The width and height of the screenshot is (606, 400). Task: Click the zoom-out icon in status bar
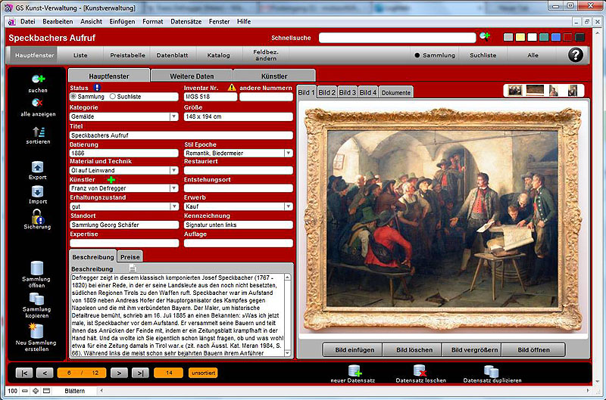tap(25, 391)
